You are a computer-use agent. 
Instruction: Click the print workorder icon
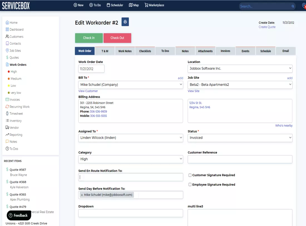(125, 22)
